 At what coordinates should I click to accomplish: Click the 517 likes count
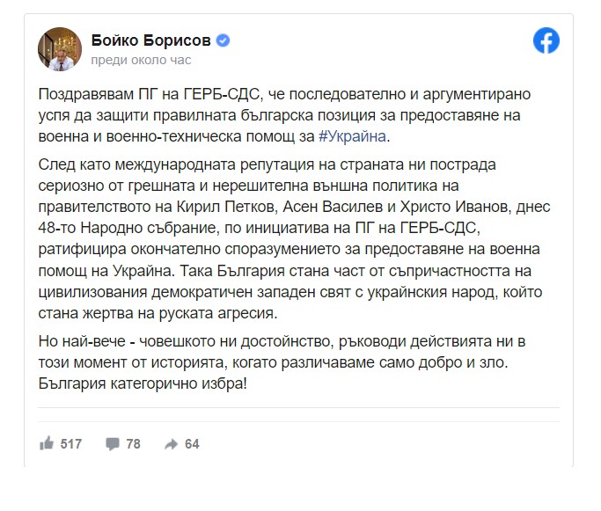point(70,444)
